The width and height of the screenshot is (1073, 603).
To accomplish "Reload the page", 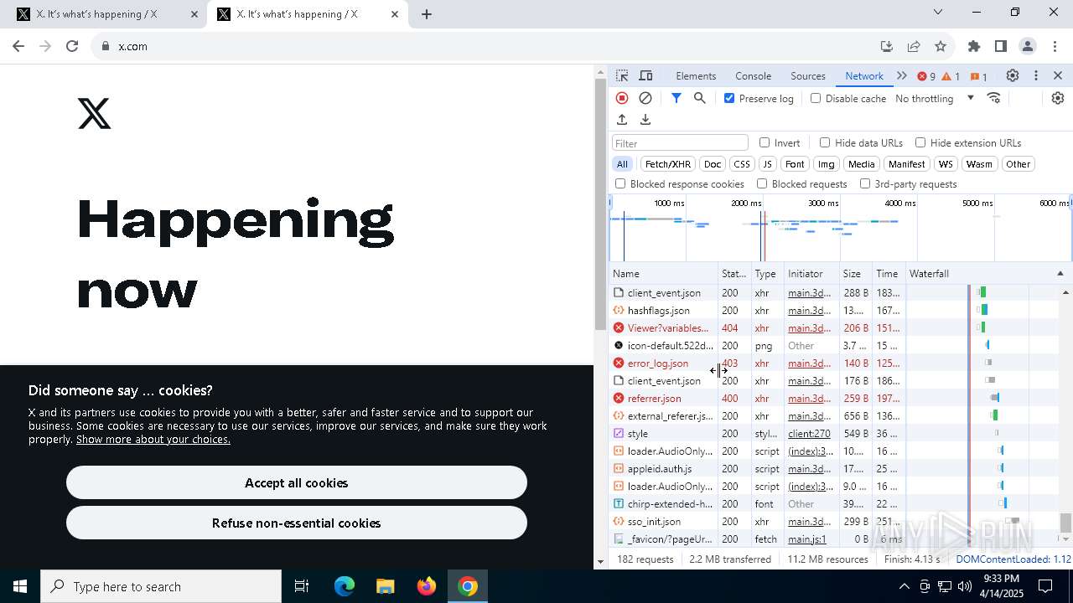I will pyautogui.click(x=72, y=46).
